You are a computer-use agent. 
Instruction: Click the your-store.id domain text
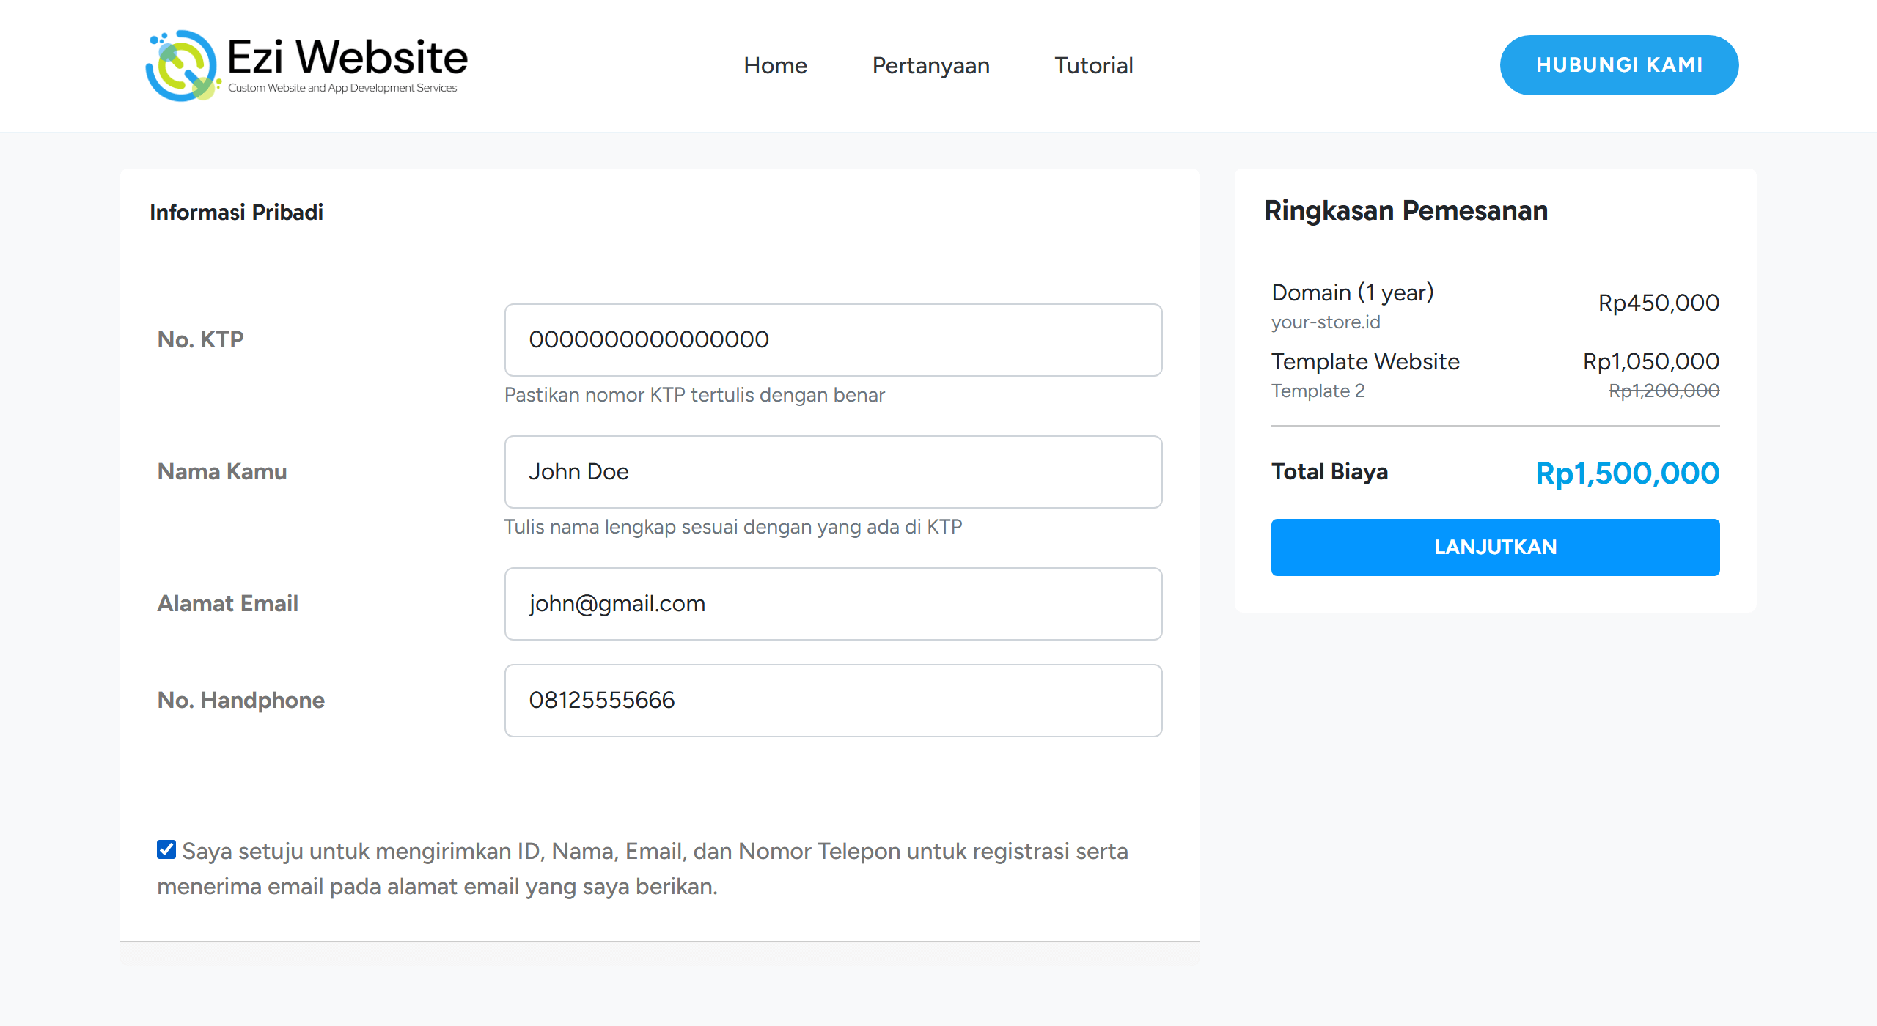point(1326,322)
